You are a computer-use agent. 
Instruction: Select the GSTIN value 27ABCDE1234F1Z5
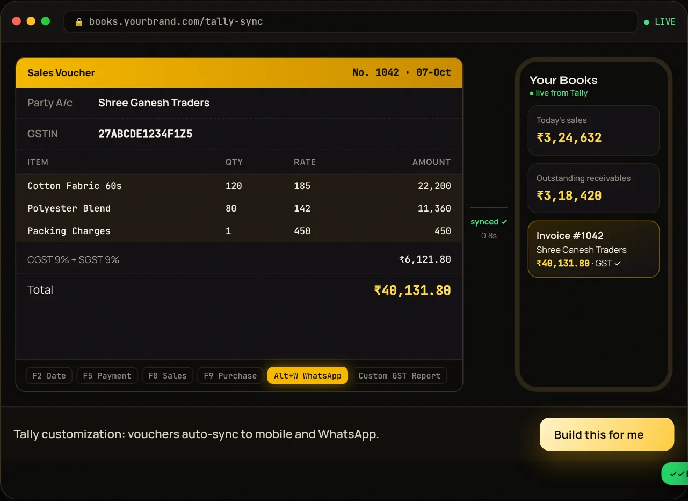(x=145, y=134)
